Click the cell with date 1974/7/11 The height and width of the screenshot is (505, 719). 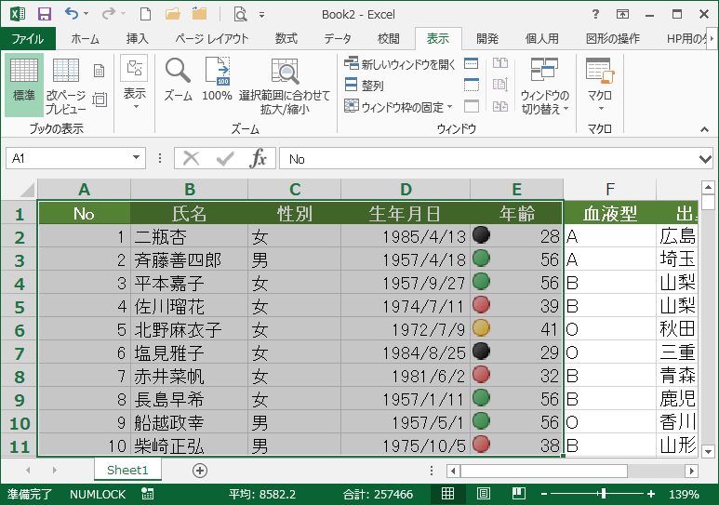point(406,306)
